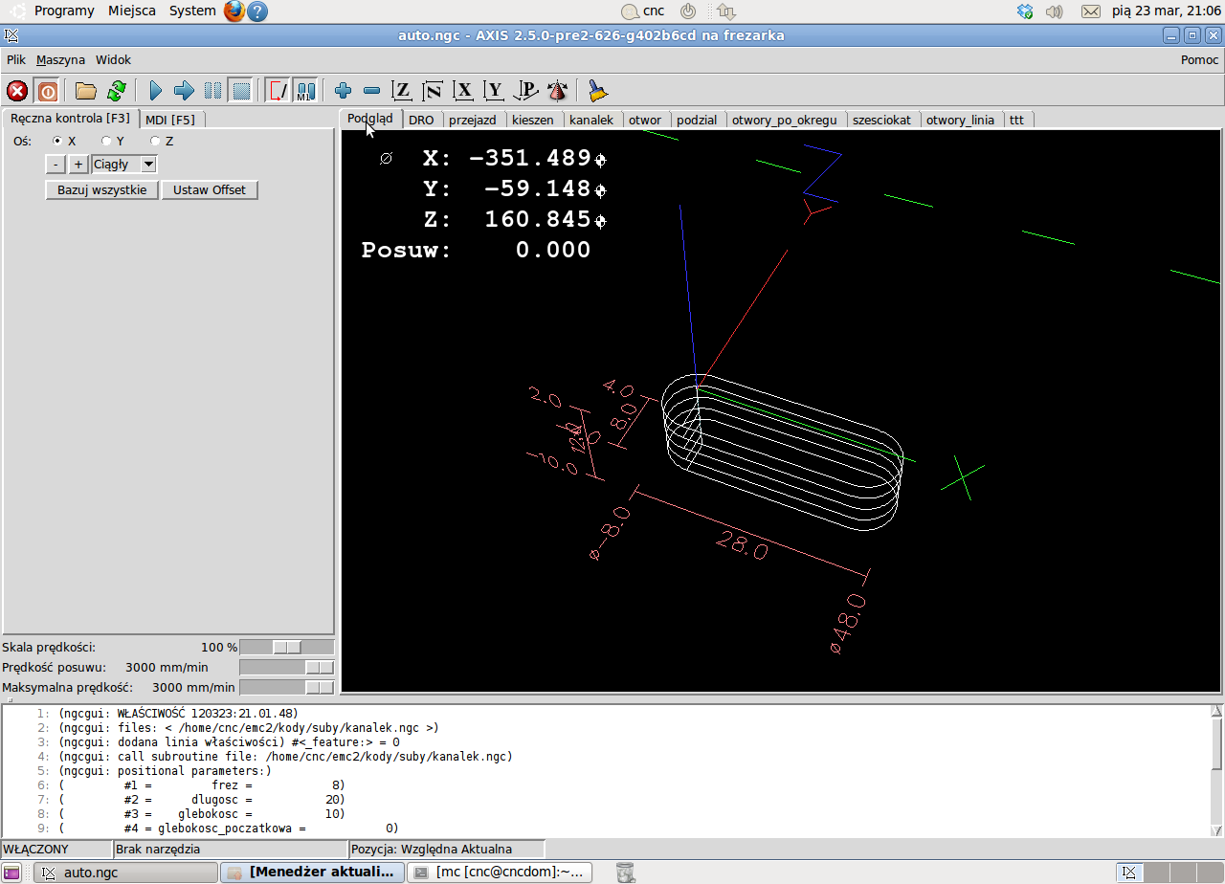
Task: Run the program with play icon
Action: 156,91
